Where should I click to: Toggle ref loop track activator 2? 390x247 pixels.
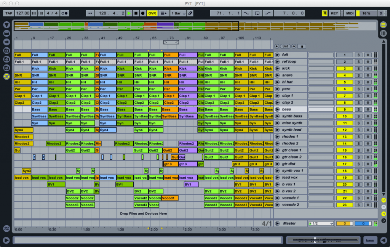coord(344,62)
